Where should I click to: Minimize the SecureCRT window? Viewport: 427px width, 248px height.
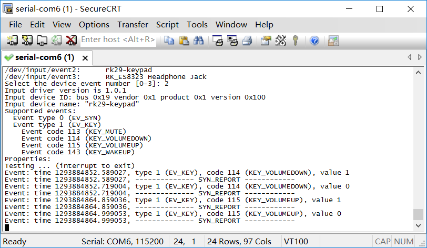tap(349, 9)
